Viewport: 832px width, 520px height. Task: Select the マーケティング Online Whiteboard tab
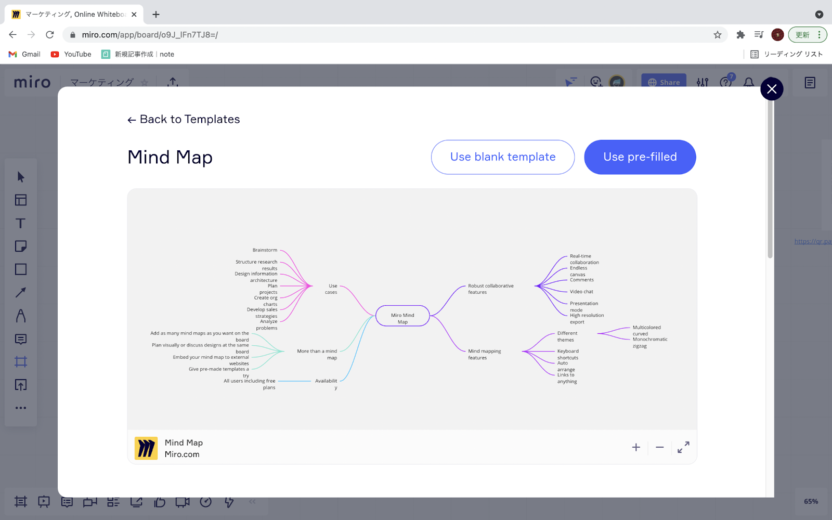click(74, 15)
